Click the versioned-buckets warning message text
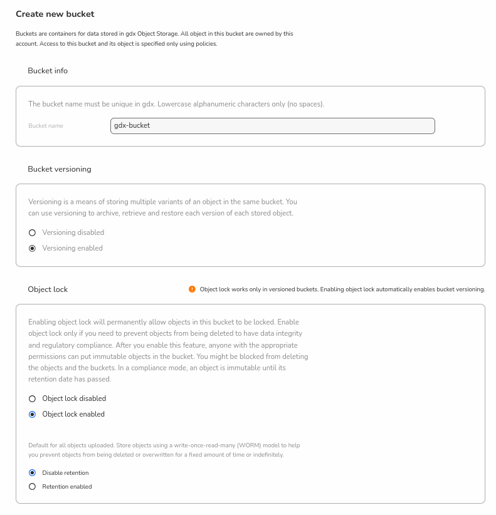 (342, 289)
